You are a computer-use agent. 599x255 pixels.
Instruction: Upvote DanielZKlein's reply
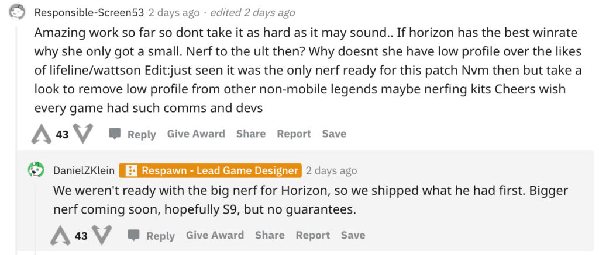pyautogui.click(x=60, y=236)
